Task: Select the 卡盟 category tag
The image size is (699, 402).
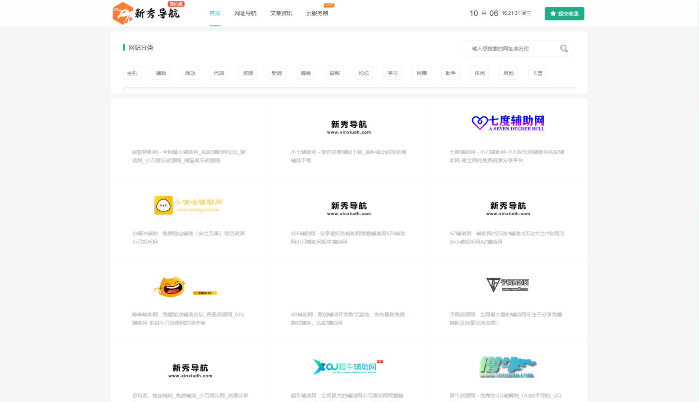Action: 537,73
